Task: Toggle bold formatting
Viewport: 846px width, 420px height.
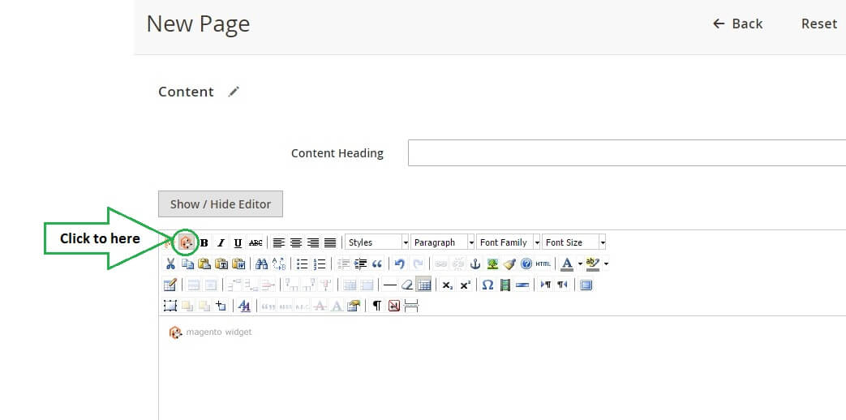Action: 204,242
